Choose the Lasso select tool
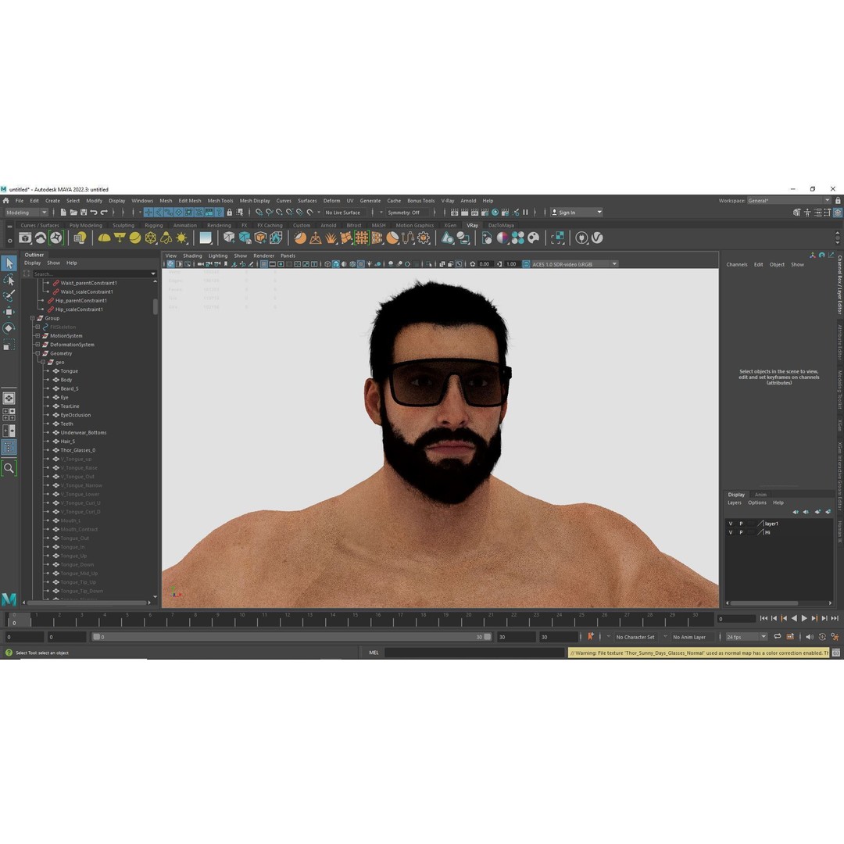844x844 pixels. point(9,279)
